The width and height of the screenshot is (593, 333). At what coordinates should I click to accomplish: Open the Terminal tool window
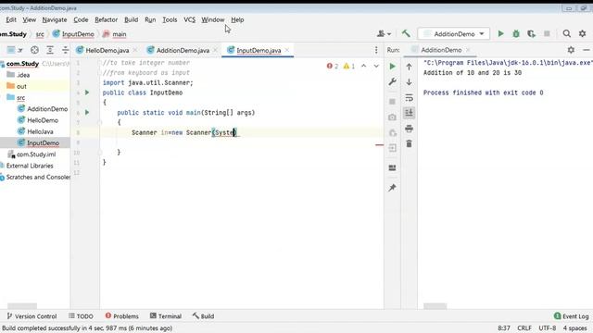coord(166,316)
